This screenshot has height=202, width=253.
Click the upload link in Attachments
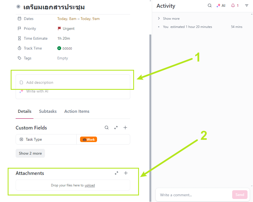(x=90, y=185)
